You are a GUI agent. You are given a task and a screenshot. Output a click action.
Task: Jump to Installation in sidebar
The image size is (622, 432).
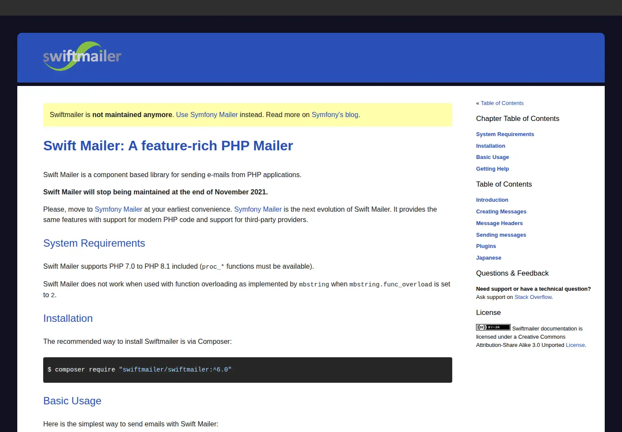tap(491, 146)
